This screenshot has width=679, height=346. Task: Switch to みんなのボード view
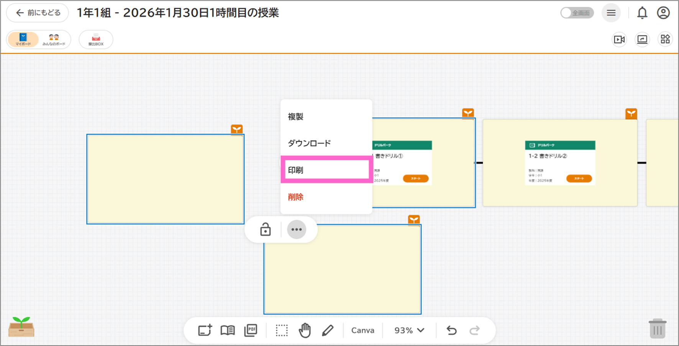pos(54,39)
